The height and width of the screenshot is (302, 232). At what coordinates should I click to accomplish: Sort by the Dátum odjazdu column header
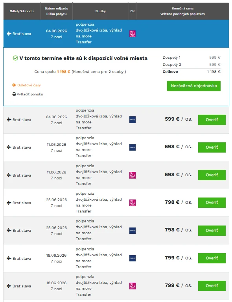click(57, 11)
